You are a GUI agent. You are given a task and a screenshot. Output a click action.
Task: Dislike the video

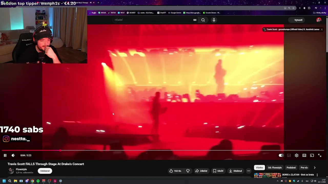point(188,171)
